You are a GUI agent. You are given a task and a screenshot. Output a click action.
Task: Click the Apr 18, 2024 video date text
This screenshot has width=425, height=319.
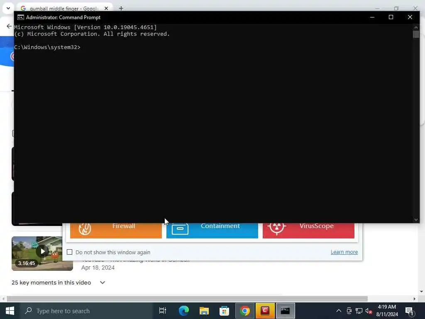(98, 268)
